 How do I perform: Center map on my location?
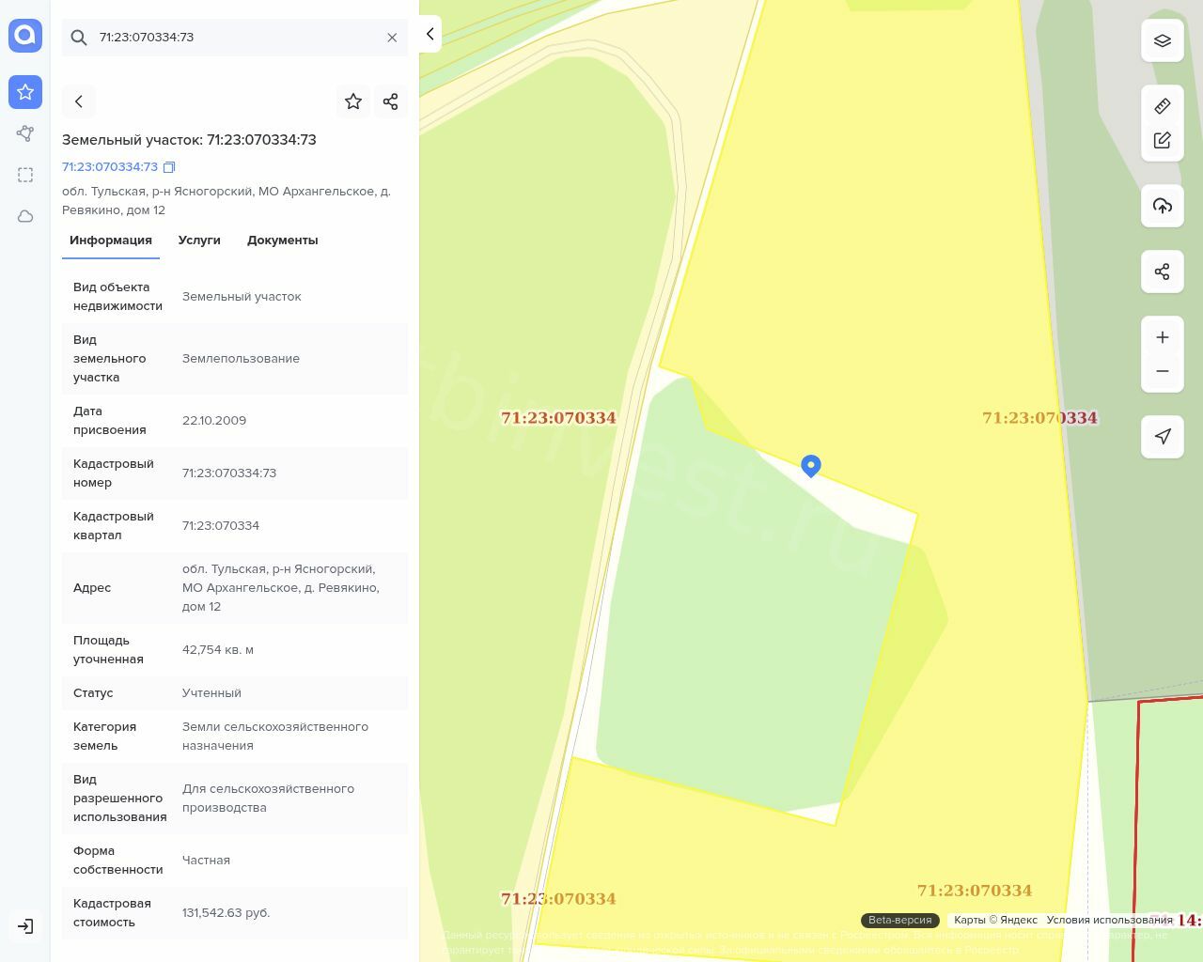click(x=1162, y=437)
